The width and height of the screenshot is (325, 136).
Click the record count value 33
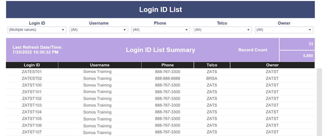(x=311, y=44)
